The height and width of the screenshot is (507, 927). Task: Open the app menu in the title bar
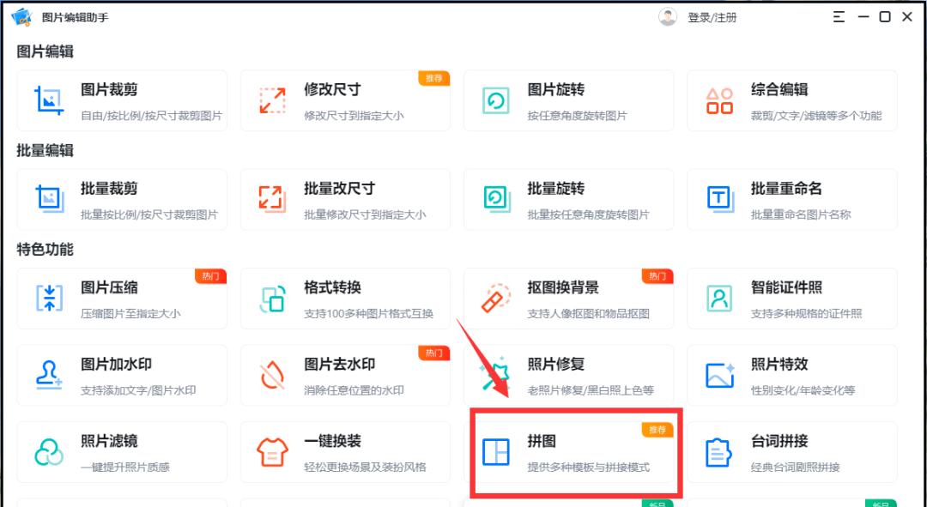(839, 15)
